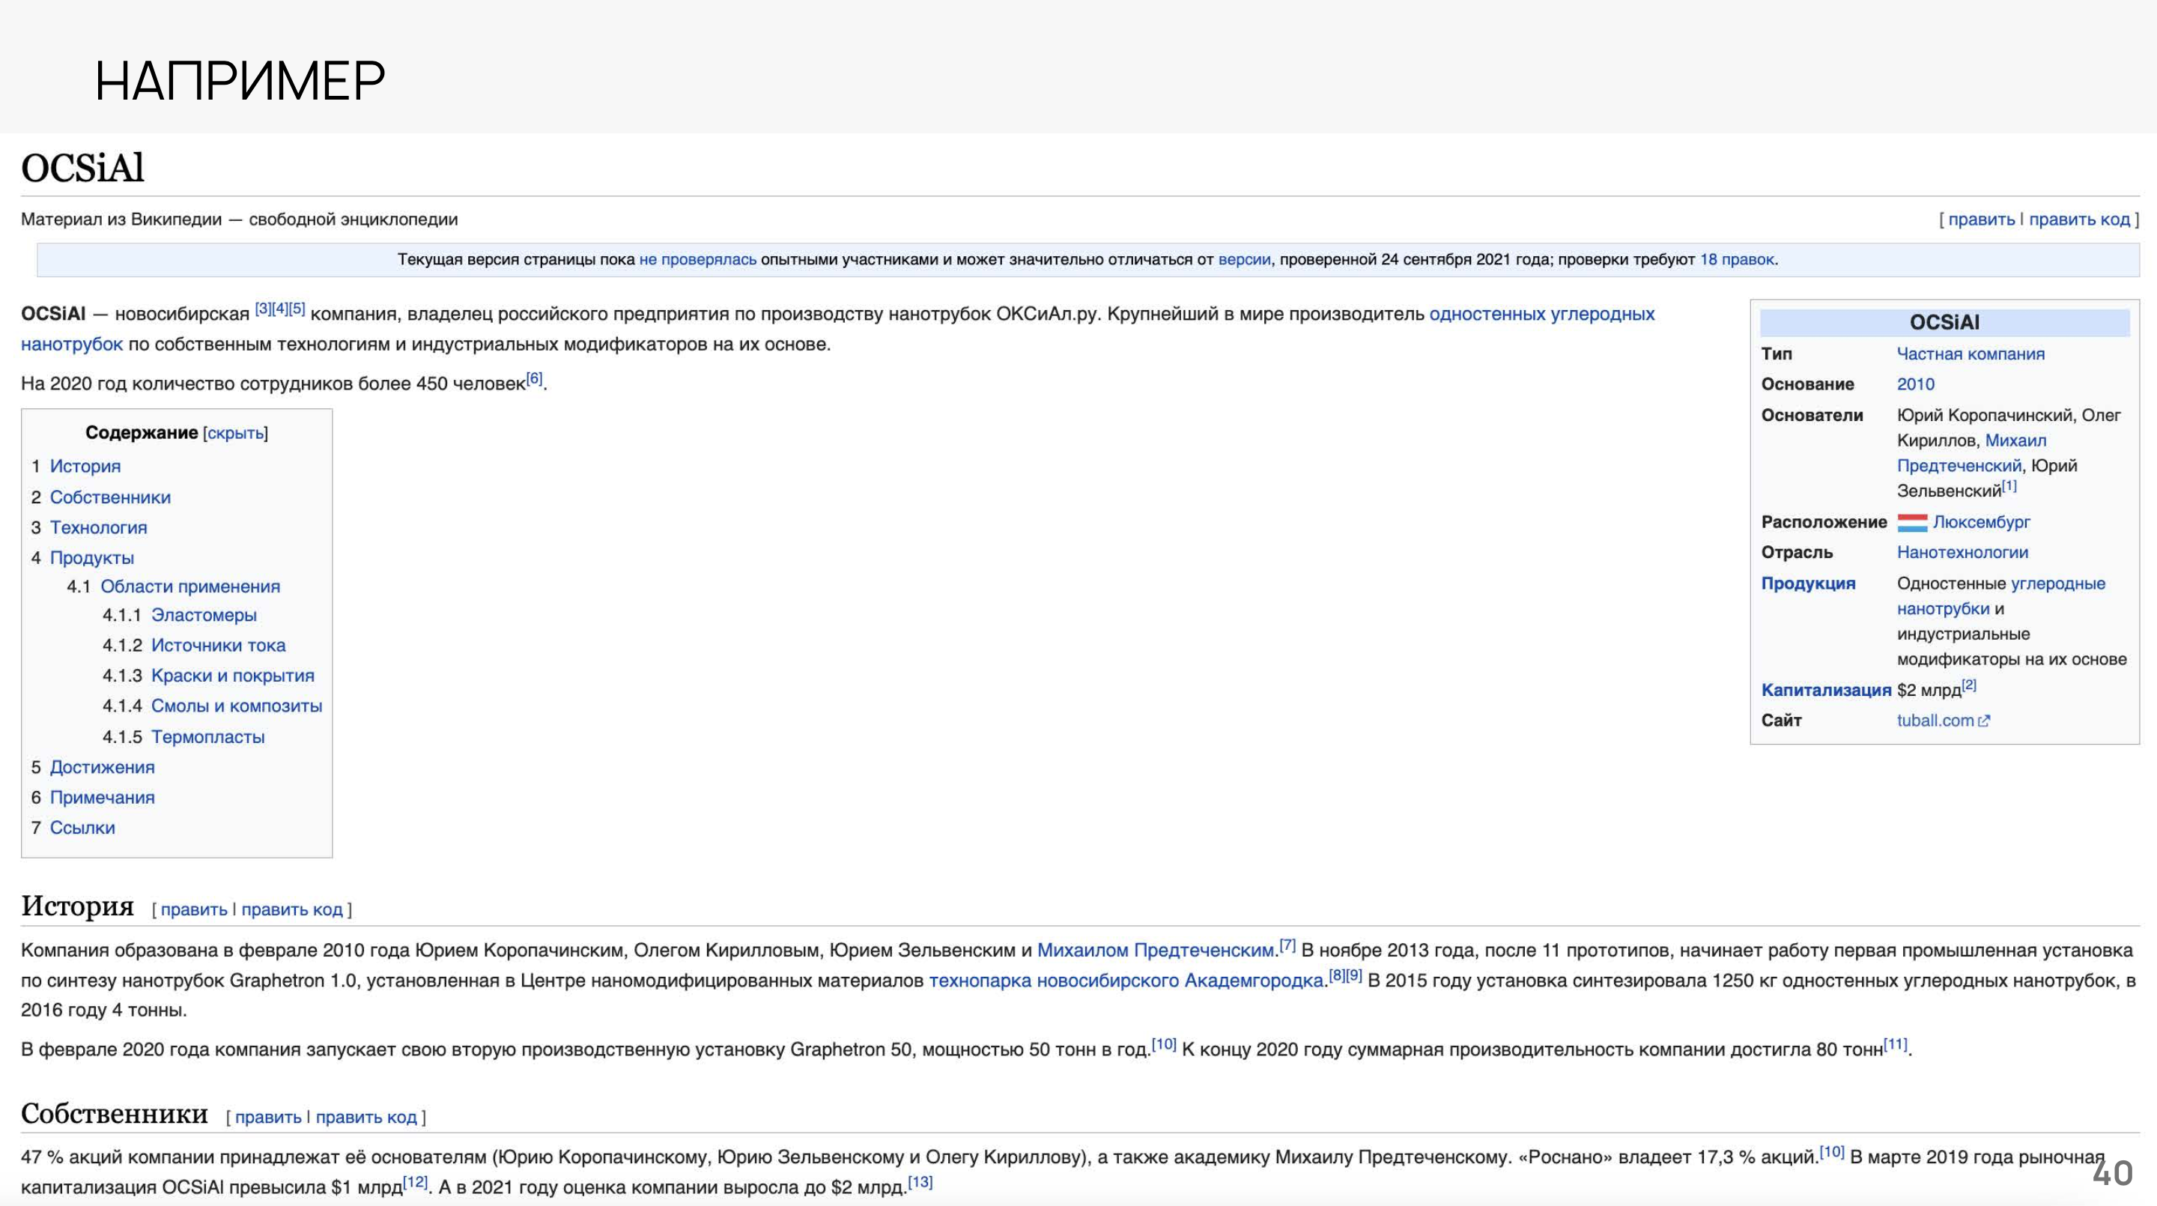Viewport: 2157px width, 1206px height.
Task: Open footnote 10 after 17,3 % акций
Action: point(1831,1151)
